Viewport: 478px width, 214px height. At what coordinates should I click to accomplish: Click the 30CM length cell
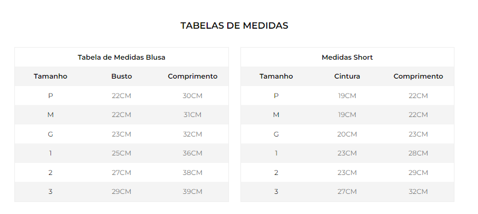pyautogui.click(x=193, y=96)
